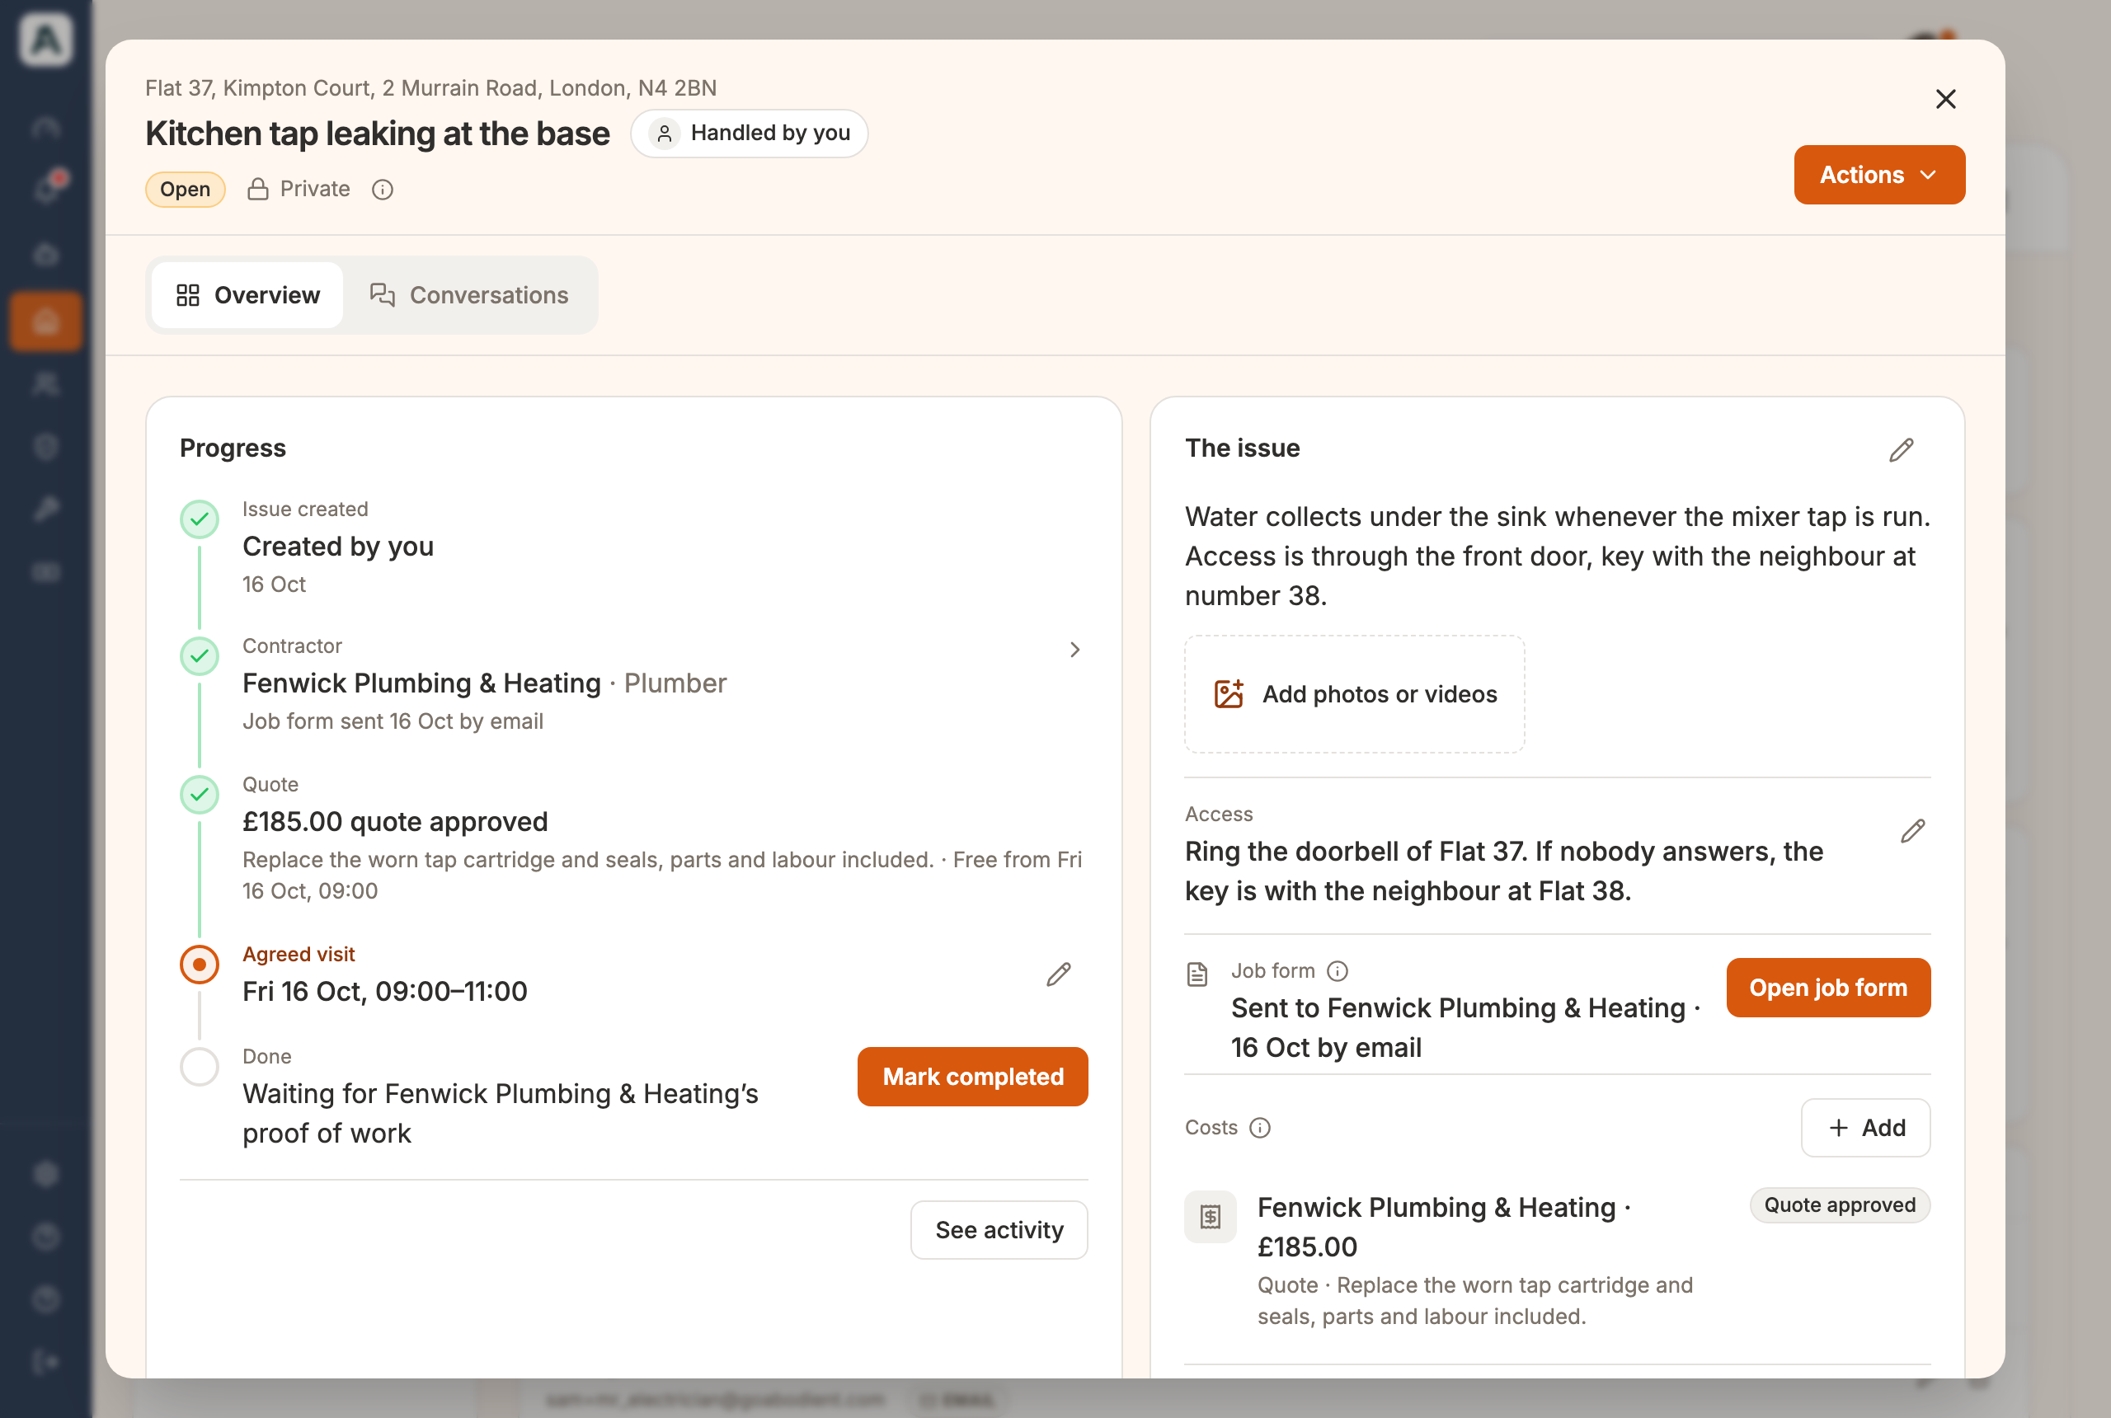Close the issue dialog with the X

1945,99
